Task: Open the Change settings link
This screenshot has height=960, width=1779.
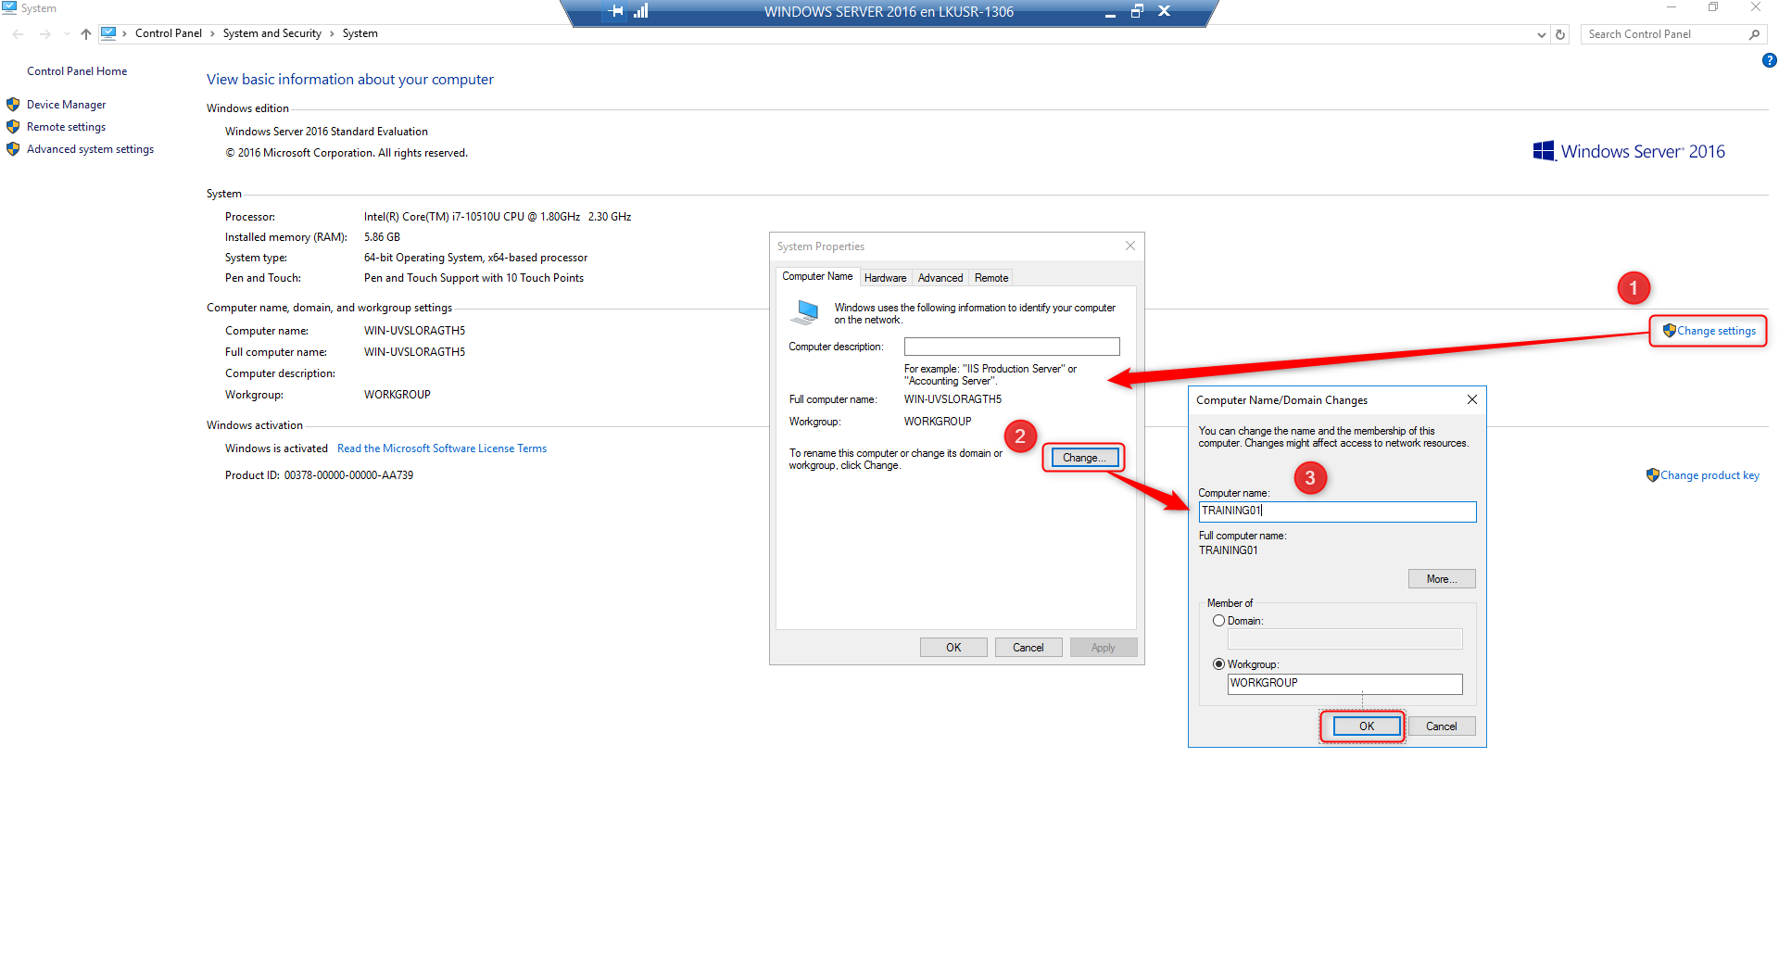Action: tap(1716, 331)
